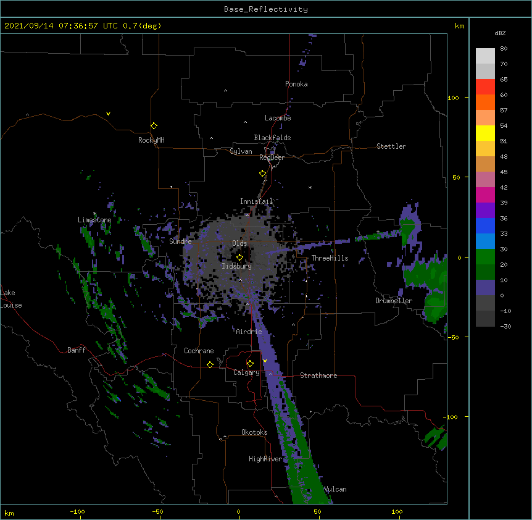
Task: Click the Drumheller town label
Action: [394, 301]
